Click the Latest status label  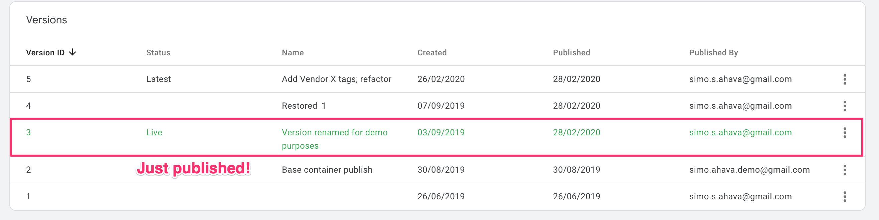point(159,79)
